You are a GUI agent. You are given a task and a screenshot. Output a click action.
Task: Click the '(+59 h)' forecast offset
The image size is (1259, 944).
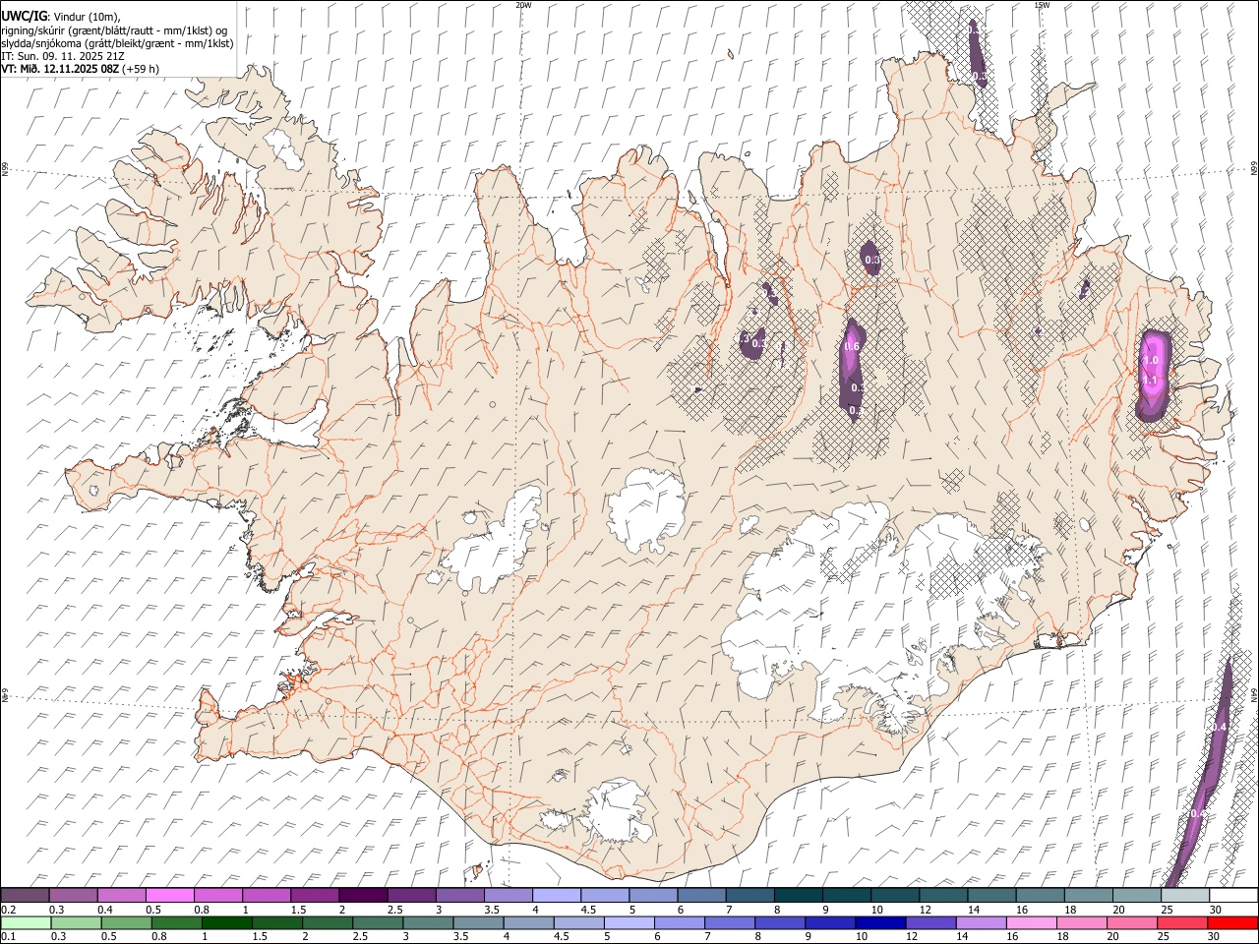[141, 69]
